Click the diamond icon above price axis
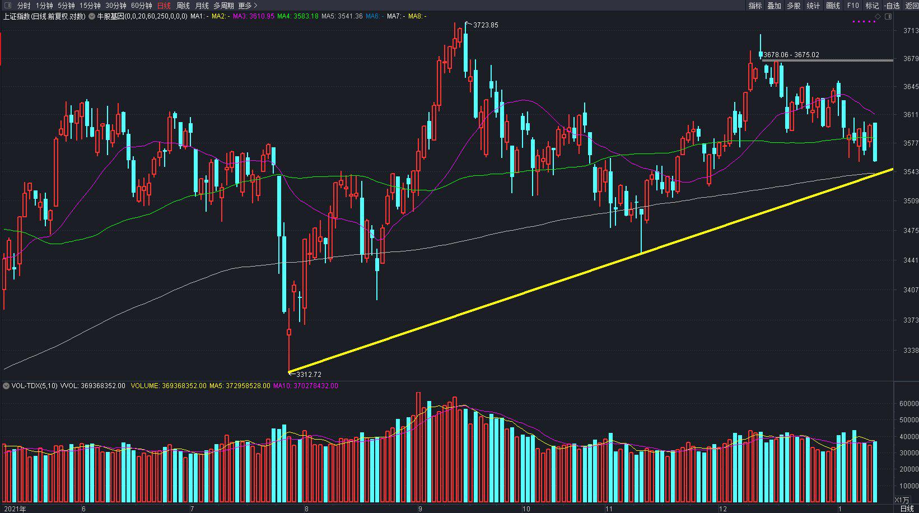 pos(878,17)
